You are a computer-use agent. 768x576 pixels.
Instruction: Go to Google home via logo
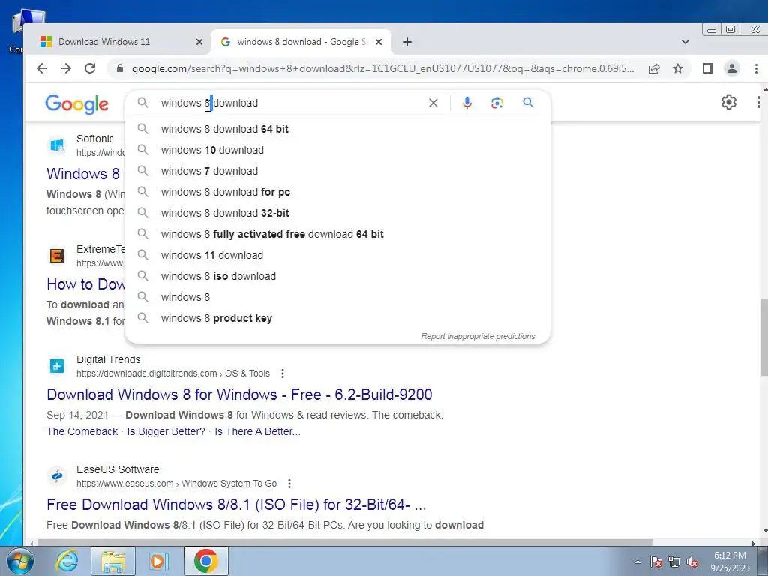[77, 103]
